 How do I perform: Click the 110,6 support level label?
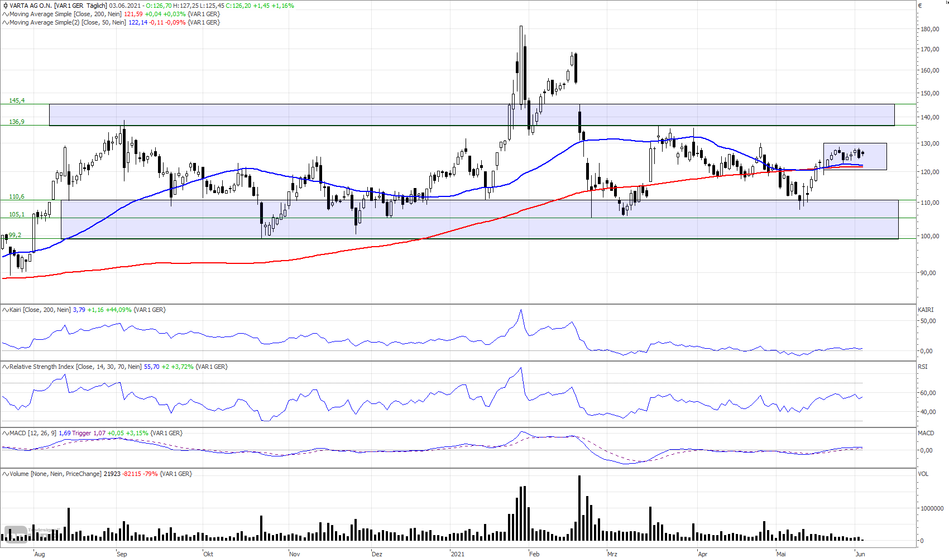click(x=17, y=196)
